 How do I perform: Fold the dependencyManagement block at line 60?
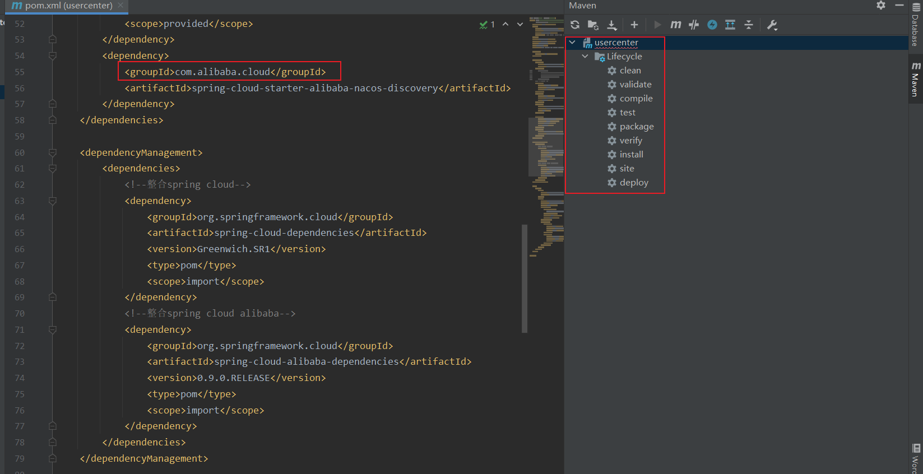click(x=53, y=153)
